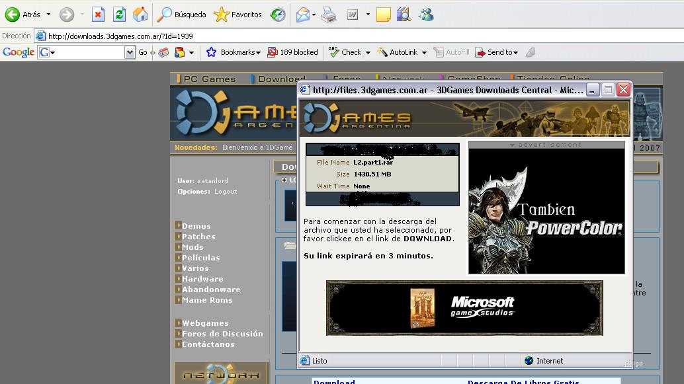The height and width of the screenshot is (384, 684).
Task: Open Foros de Discusión link
Action: pos(222,334)
